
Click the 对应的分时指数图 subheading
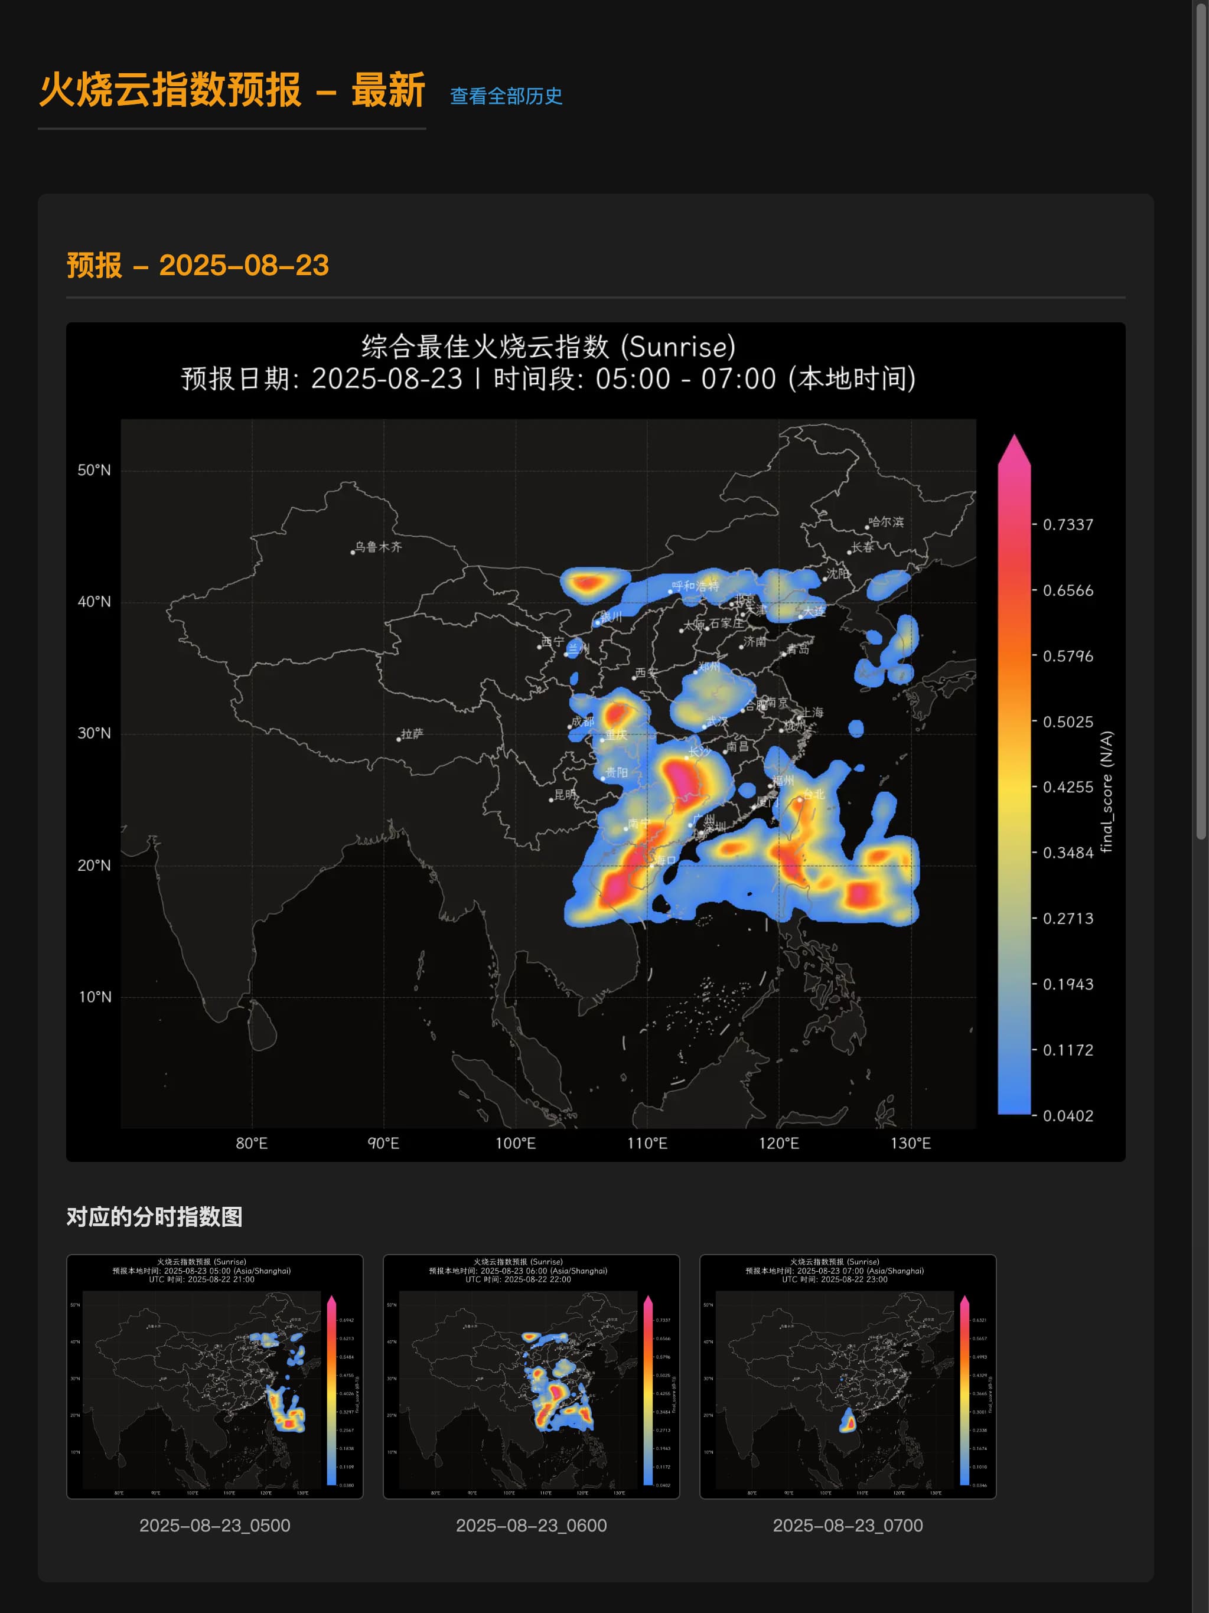[x=154, y=1216]
